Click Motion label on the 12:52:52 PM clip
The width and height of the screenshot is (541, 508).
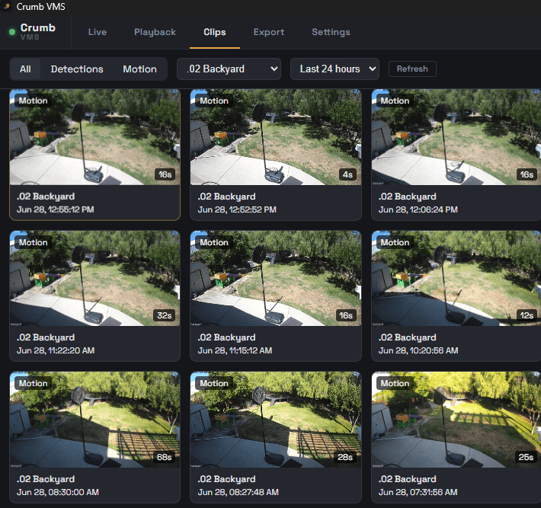[214, 101]
